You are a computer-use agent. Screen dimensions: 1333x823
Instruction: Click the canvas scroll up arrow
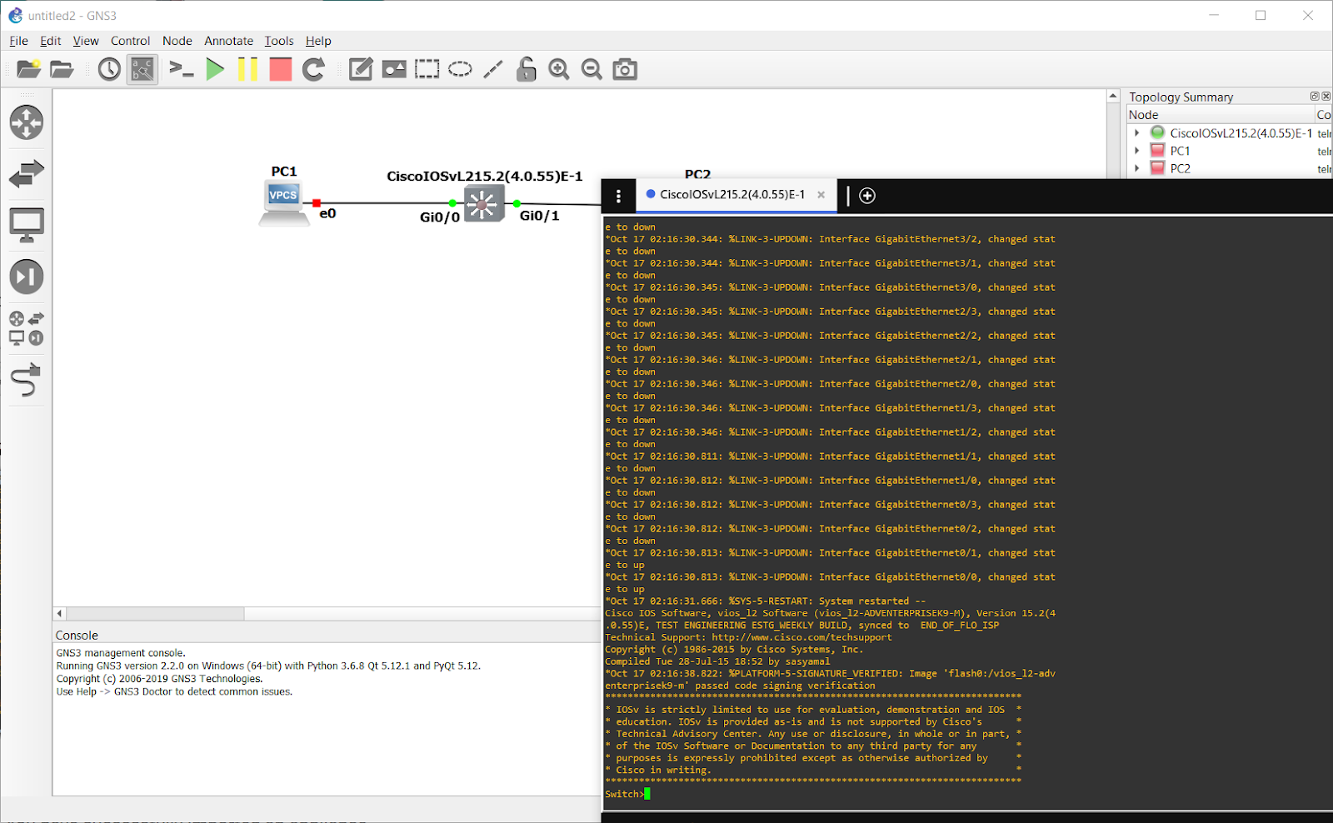tap(1113, 97)
